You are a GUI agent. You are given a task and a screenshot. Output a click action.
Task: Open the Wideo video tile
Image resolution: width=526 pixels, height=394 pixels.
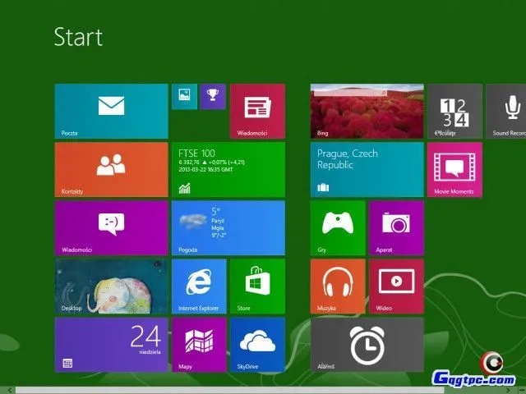click(x=396, y=286)
